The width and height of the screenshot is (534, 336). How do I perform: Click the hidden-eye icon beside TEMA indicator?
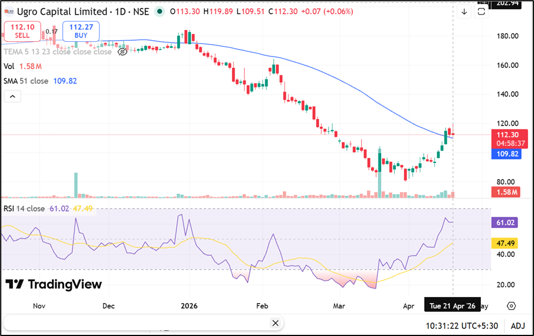122,52
